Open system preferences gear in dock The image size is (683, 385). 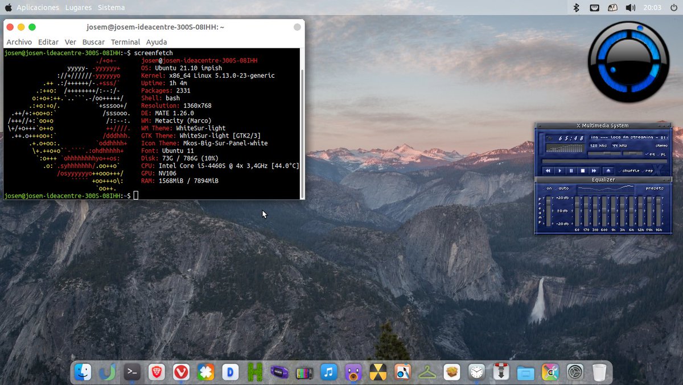575,373
